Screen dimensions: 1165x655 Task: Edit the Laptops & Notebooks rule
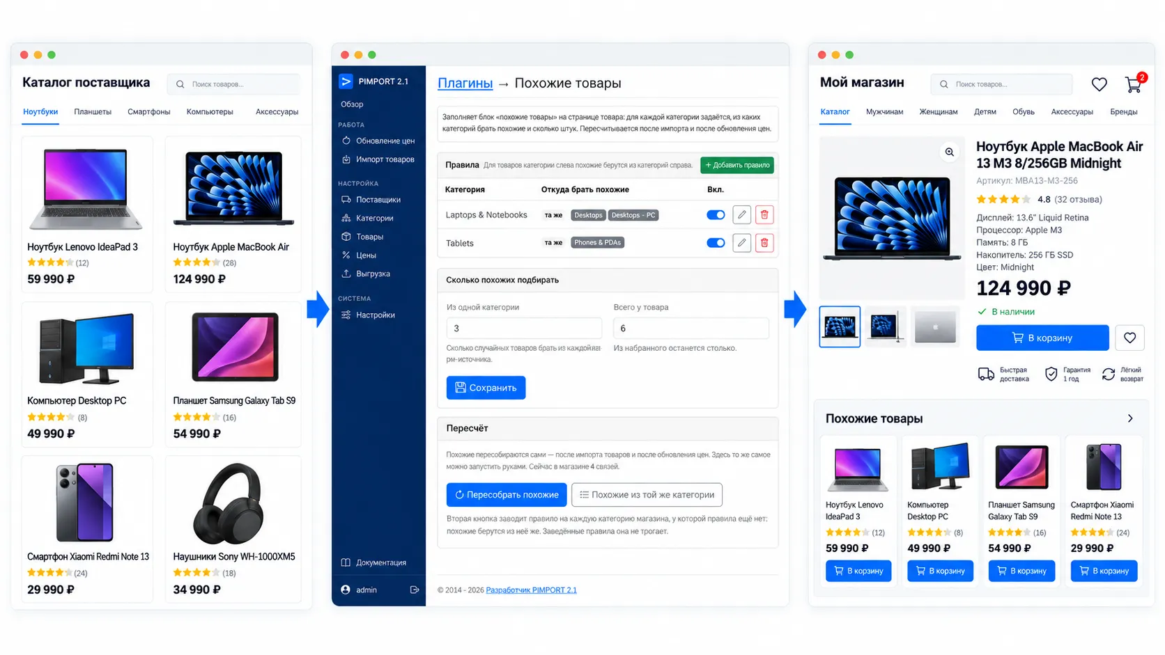pyautogui.click(x=742, y=215)
